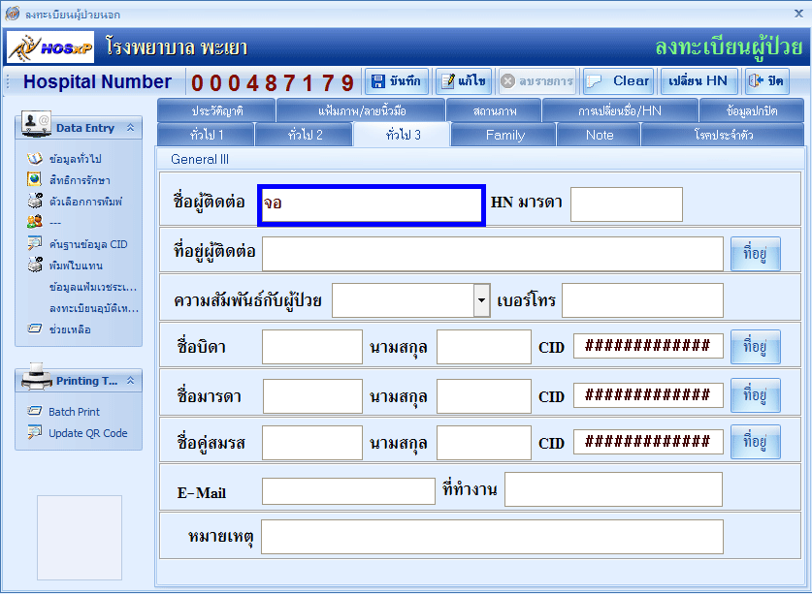This screenshot has width=812, height=594.
Task: Click the ข้อมูลทั่วไป book icon
Action: (35, 158)
